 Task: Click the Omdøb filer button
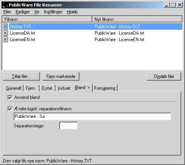(x=164, y=76)
